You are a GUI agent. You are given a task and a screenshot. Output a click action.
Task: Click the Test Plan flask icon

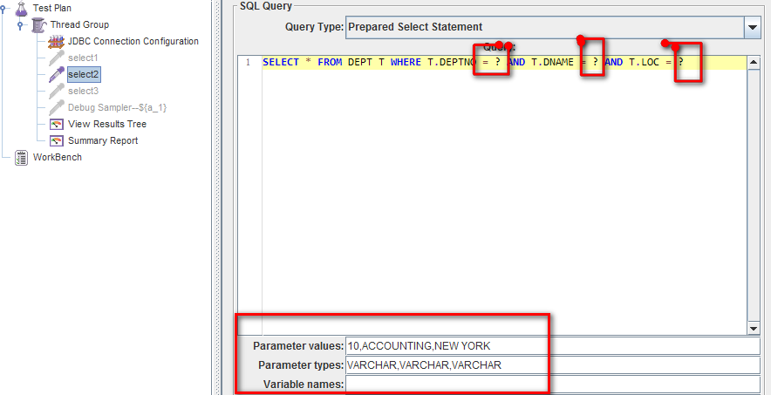[21, 8]
